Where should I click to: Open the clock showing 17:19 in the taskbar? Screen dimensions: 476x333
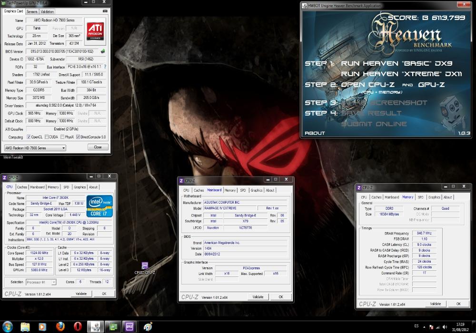pyautogui.click(x=460, y=327)
